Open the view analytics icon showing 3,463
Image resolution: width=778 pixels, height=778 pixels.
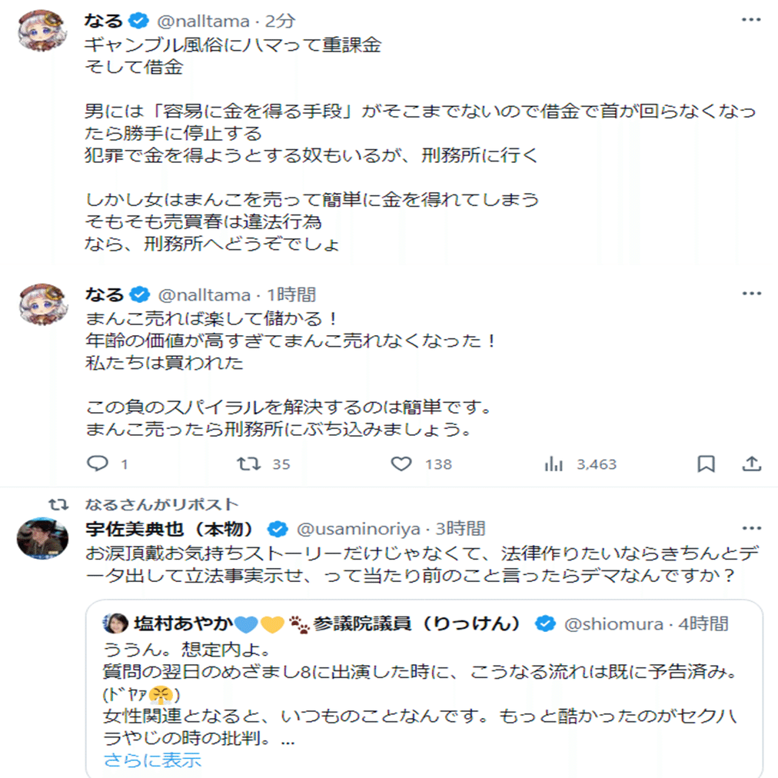point(554,464)
